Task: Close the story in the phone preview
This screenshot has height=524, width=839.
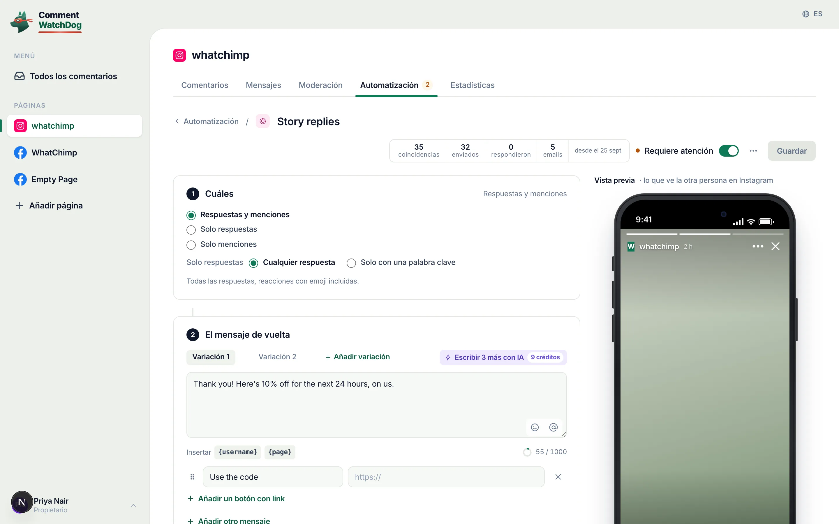Action: (775, 246)
